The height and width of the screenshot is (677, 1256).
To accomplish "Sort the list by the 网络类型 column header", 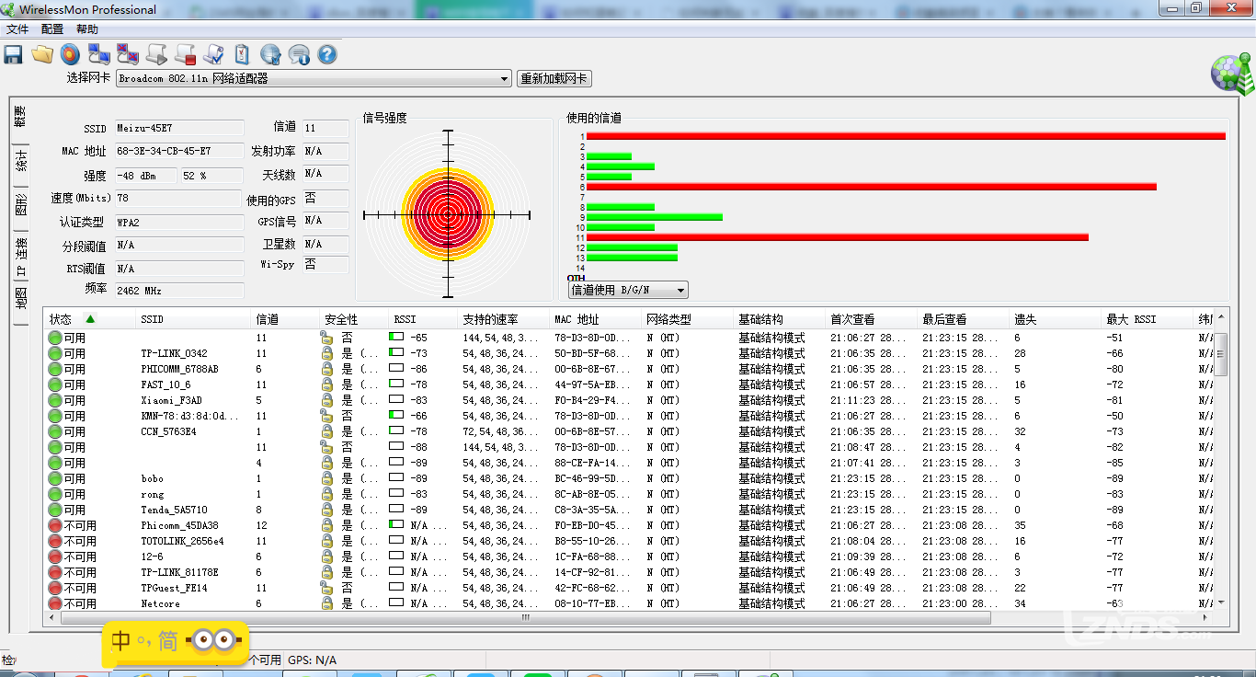I will point(688,319).
